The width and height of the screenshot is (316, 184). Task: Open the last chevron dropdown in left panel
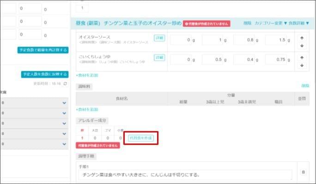(x=64, y=144)
